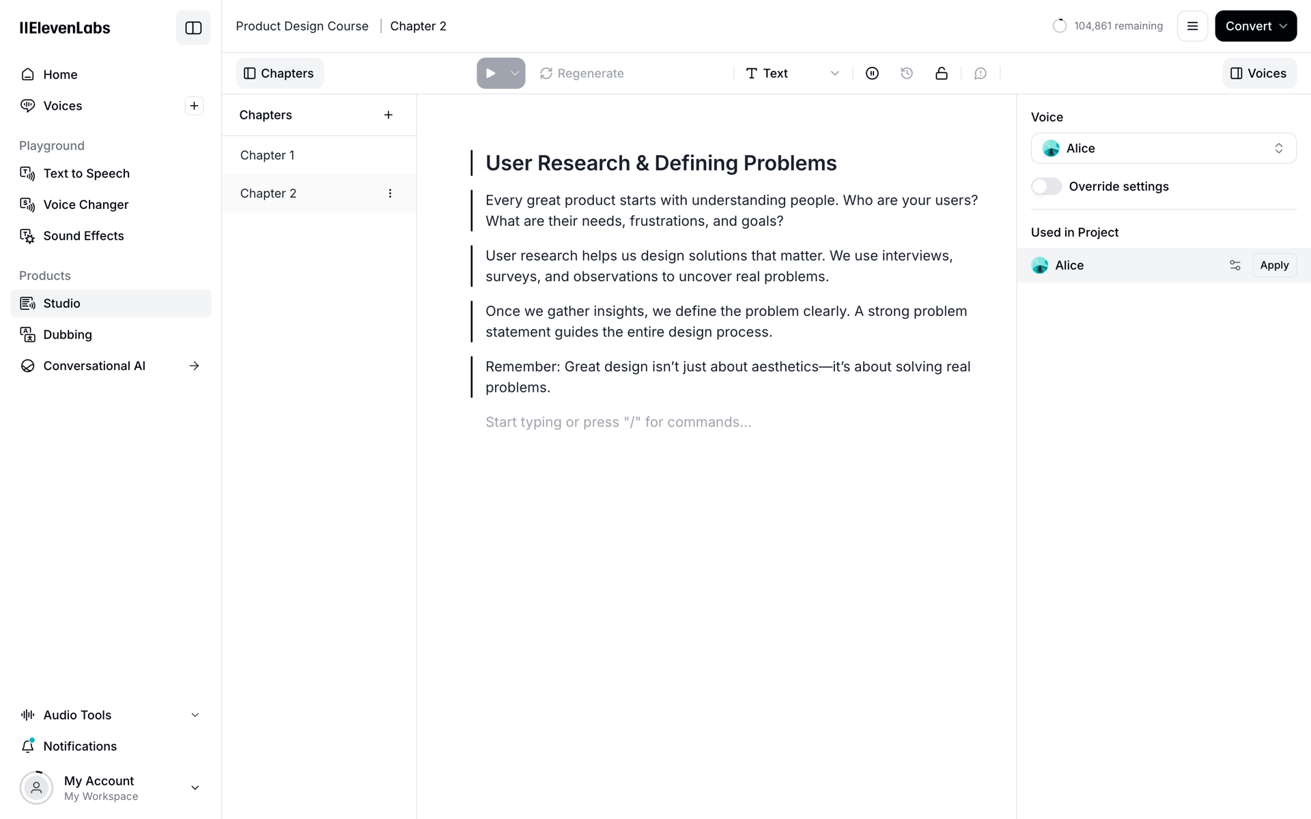1311x819 pixels.
Task: Click the characters remaining indicator
Action: point(1108,26)
